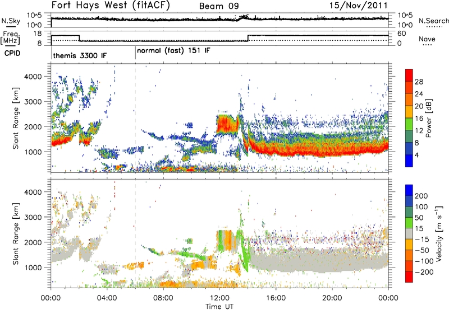Click the power panel 'Slant Range [km]' label
Screen dimensions: 449x310
[x=16, y=118]
